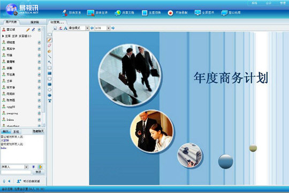
Task: Select the hollow ellipse tool
Action: [x=50, y=90]
